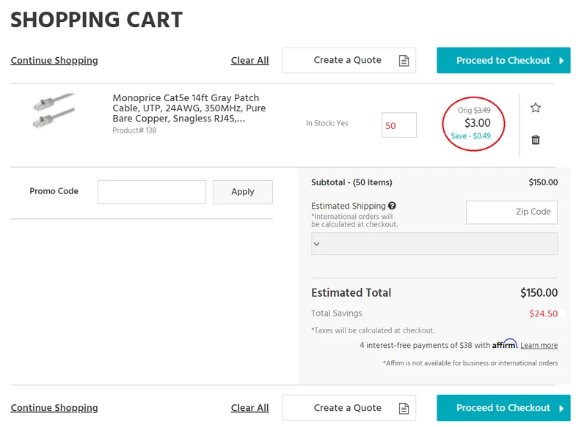Expand the shipping method dropdown
Viewport: 587px width, 427px height.
[434, 244]
